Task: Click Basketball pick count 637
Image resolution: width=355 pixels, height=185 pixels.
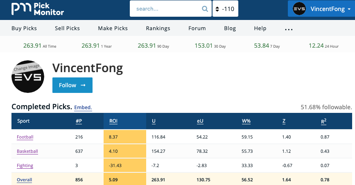Action: 79,151
